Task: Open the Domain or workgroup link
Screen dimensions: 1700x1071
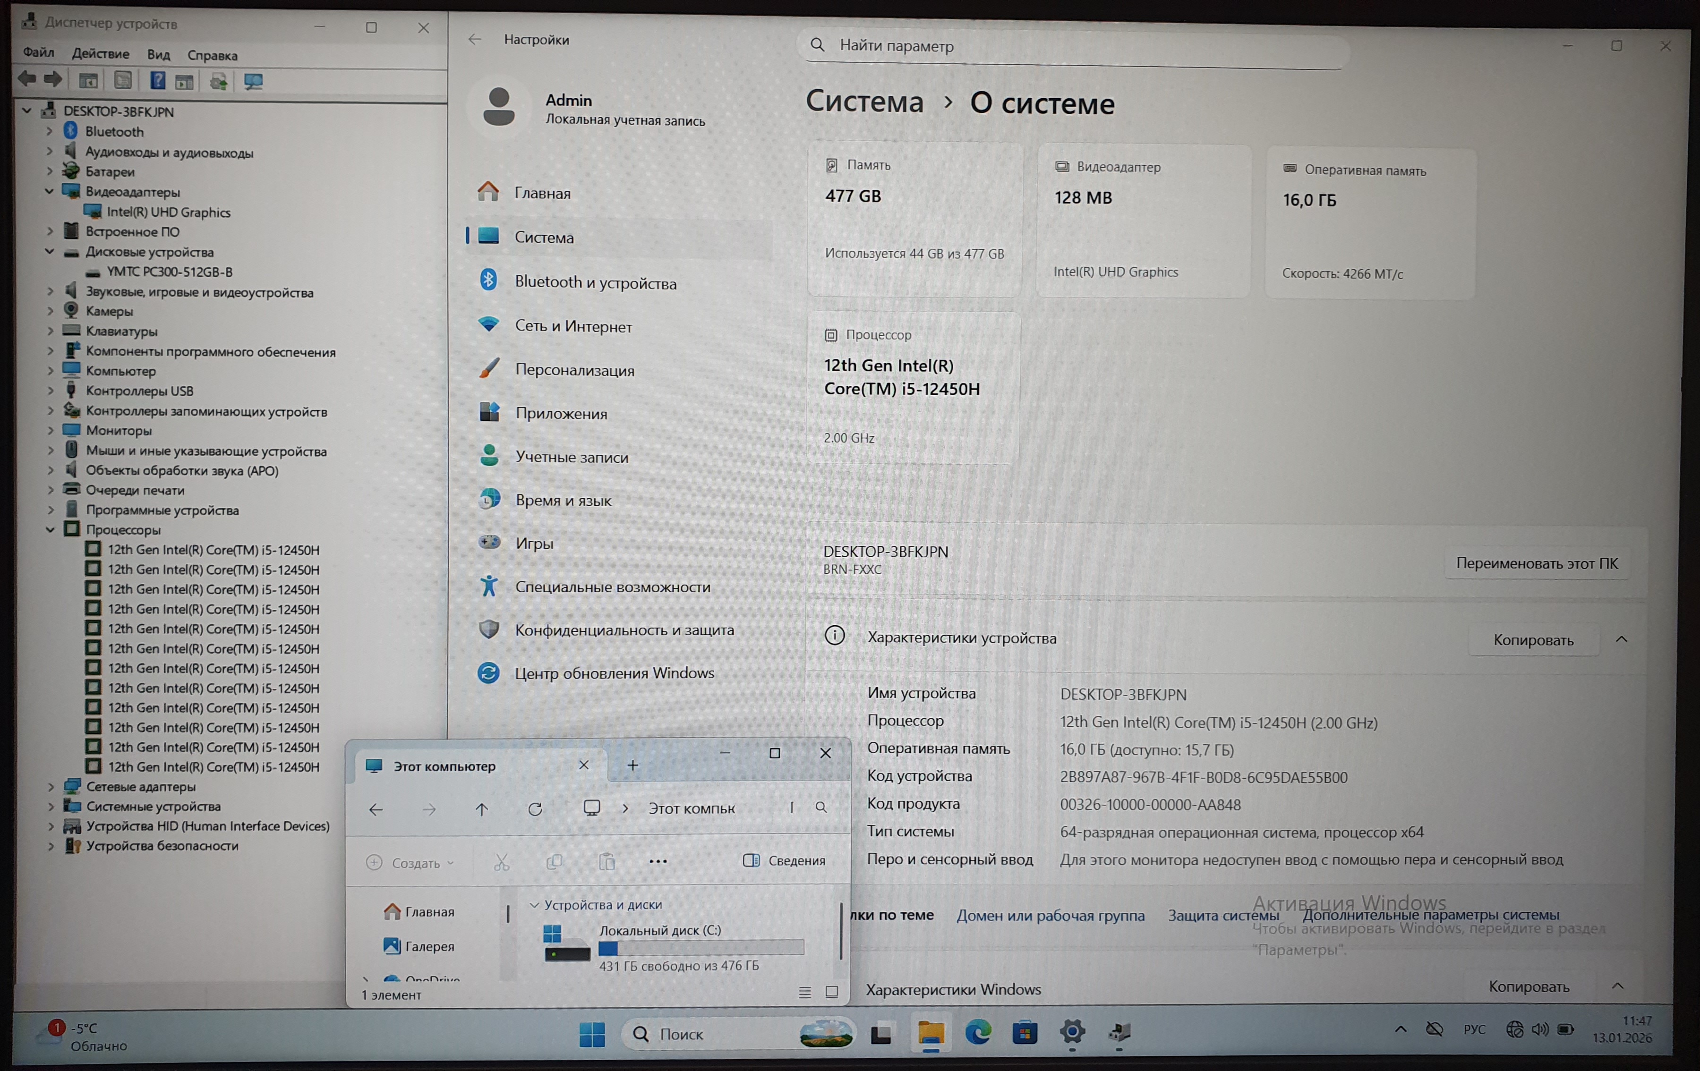Action: (x=1050, y=916)
